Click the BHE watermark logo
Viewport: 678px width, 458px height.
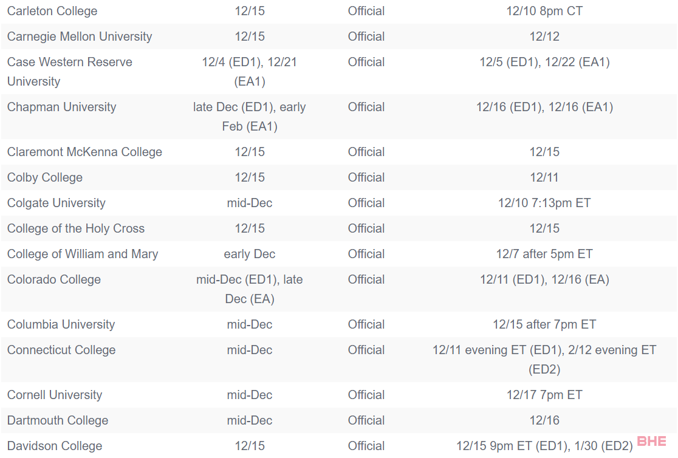pos(651,442)
